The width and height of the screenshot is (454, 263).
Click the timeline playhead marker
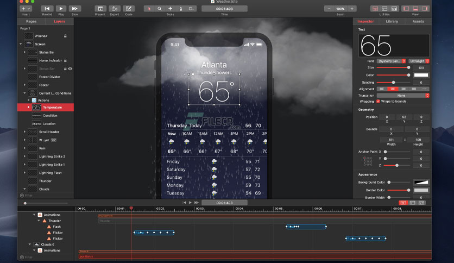pos(131,208)
